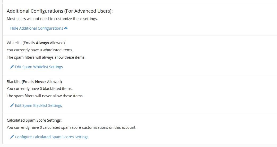The width and height of the screenshot is (277, 147).
Task: Click the pencil icon beside Configure Calculated Spam Scores
Action: coord(12,137)
